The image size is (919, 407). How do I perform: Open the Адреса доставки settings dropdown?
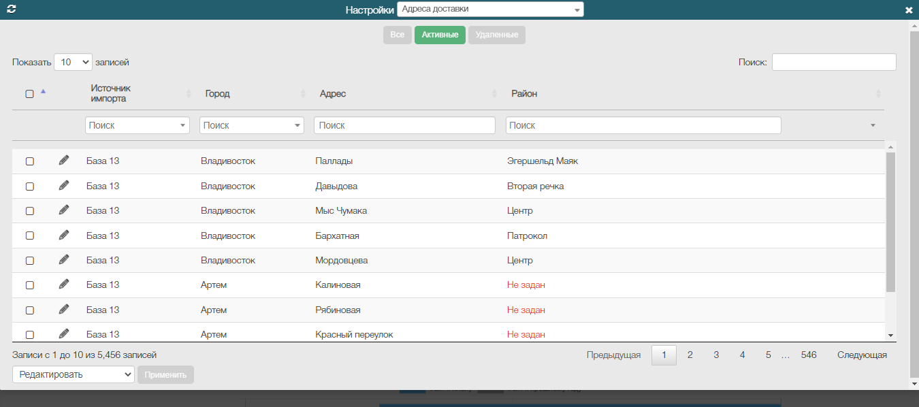point(490,10)
